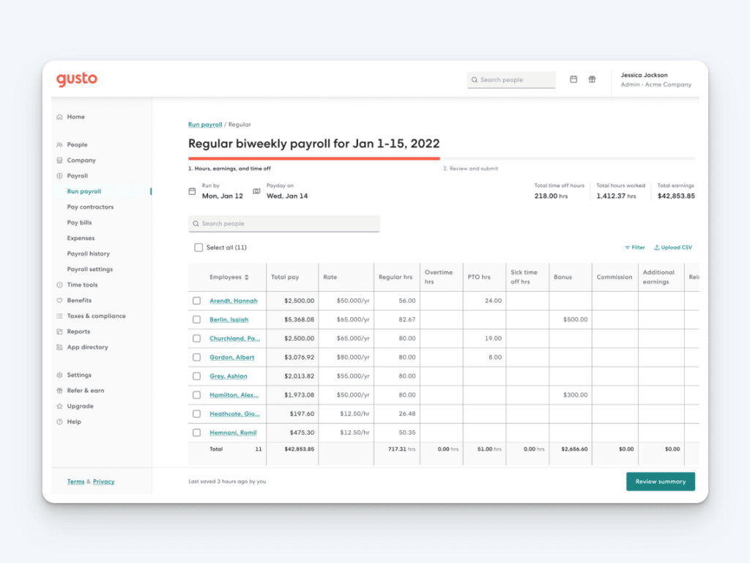
Task: Click the payroll step progress bar
Action: pyautogui.click(x=441, y=158)
